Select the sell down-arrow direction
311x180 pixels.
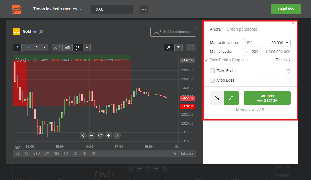tap(217, 98)
